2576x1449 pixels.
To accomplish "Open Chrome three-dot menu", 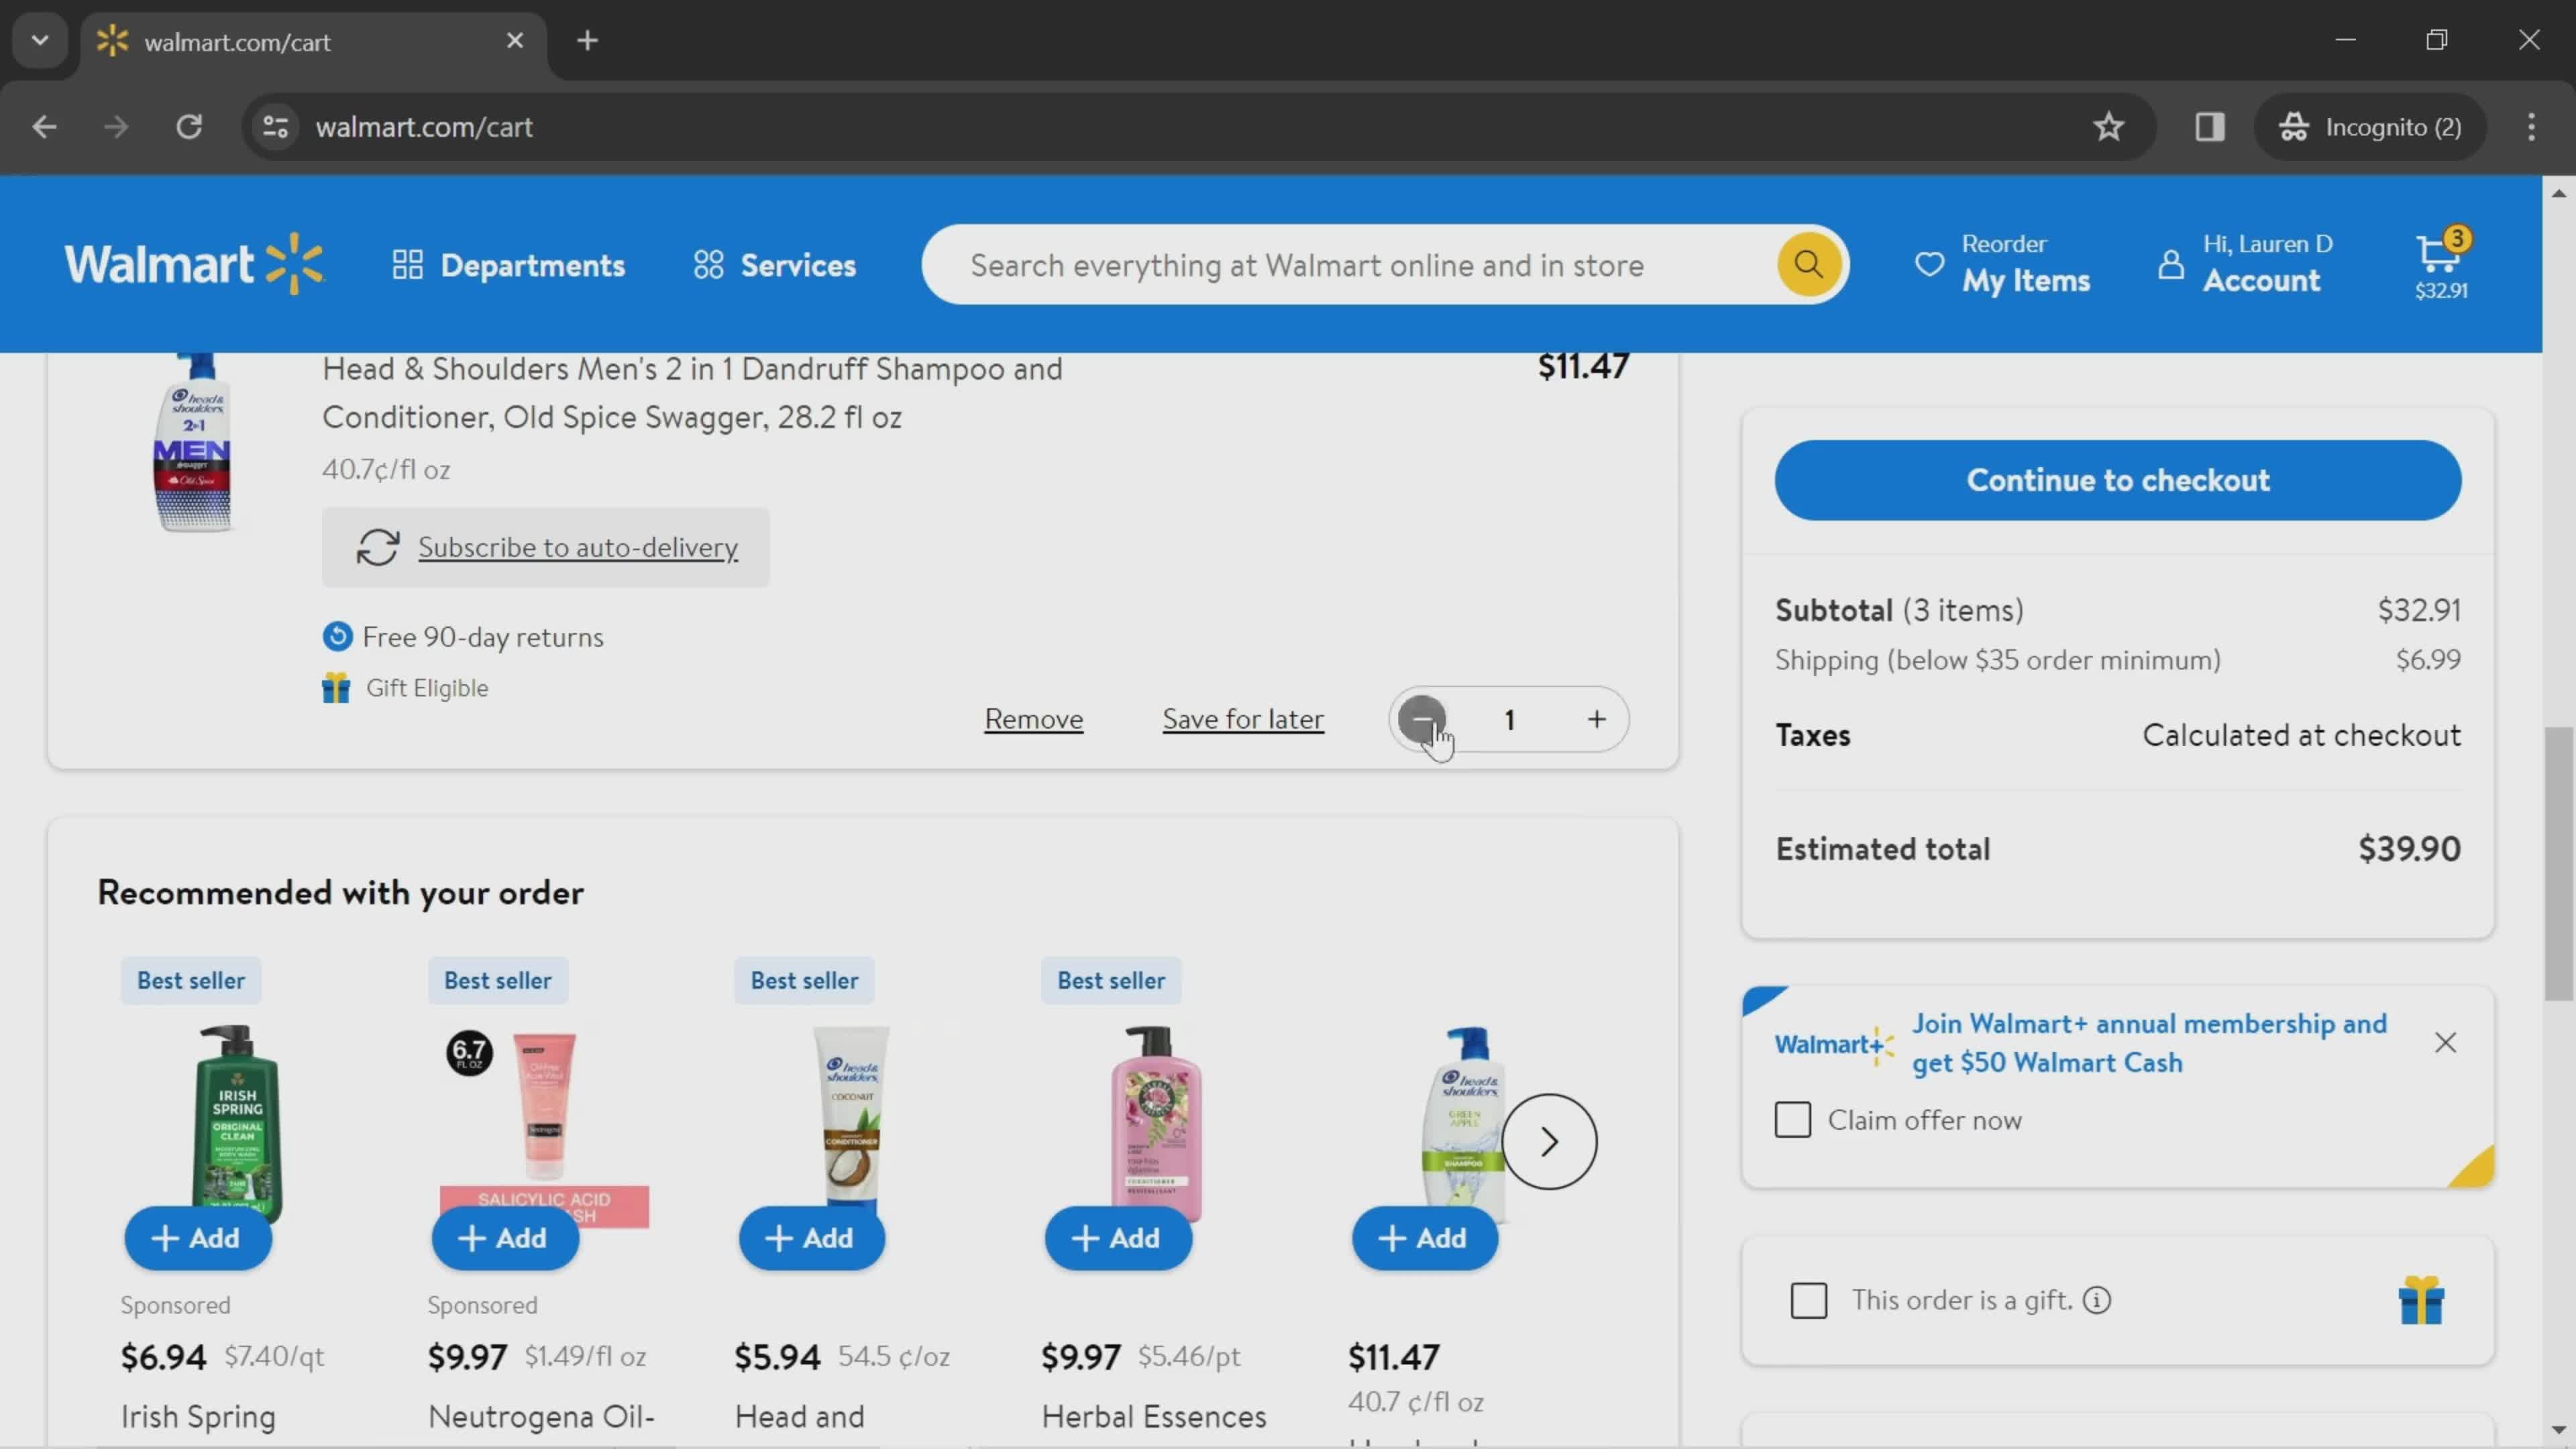I will point(2531,127).
